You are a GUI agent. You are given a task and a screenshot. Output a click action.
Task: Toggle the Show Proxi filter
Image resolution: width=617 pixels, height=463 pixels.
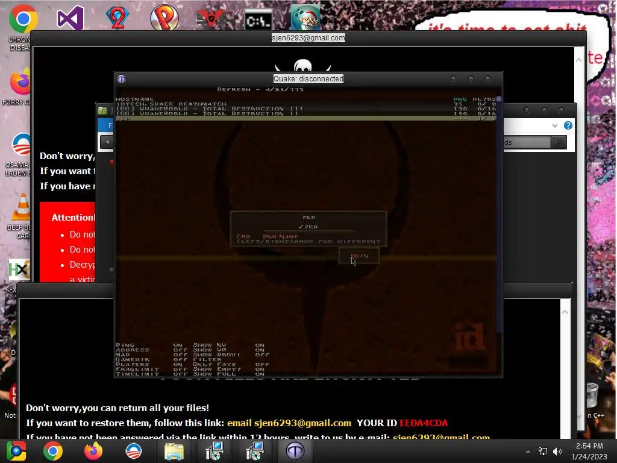(231, 354)
